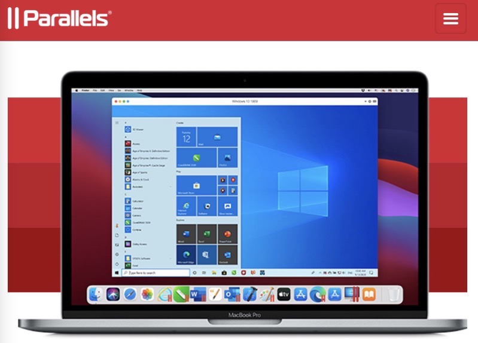The image size is (478, 343).
Task: Open Pictures from Start sidebar
Action: pyautogui.click(x=117, y=245)
